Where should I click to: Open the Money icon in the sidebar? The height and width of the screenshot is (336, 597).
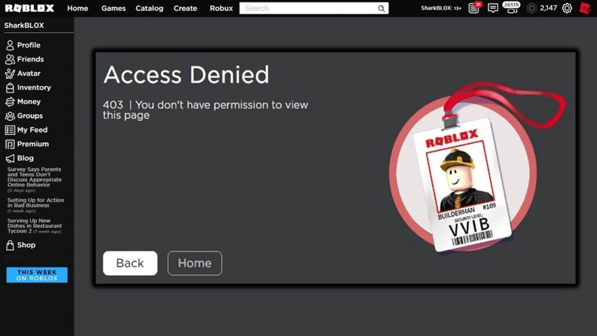tap(10, 101)
